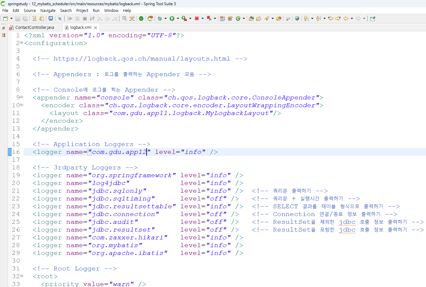The width and height of the screenshot is (426, 287).
Task: Click the Suspend debug icon
Action: pos(77,18)
